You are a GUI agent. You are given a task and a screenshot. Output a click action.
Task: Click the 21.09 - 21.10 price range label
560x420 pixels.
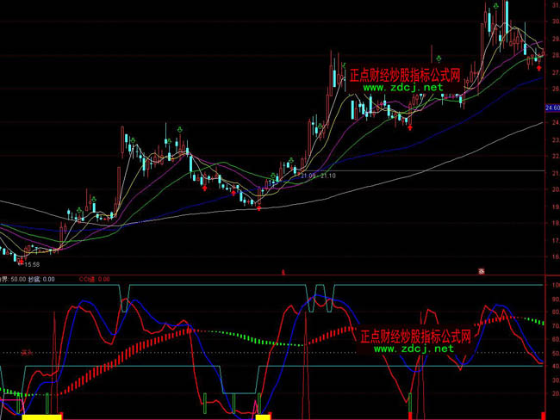pyautogui.click(x=319, y=176)
